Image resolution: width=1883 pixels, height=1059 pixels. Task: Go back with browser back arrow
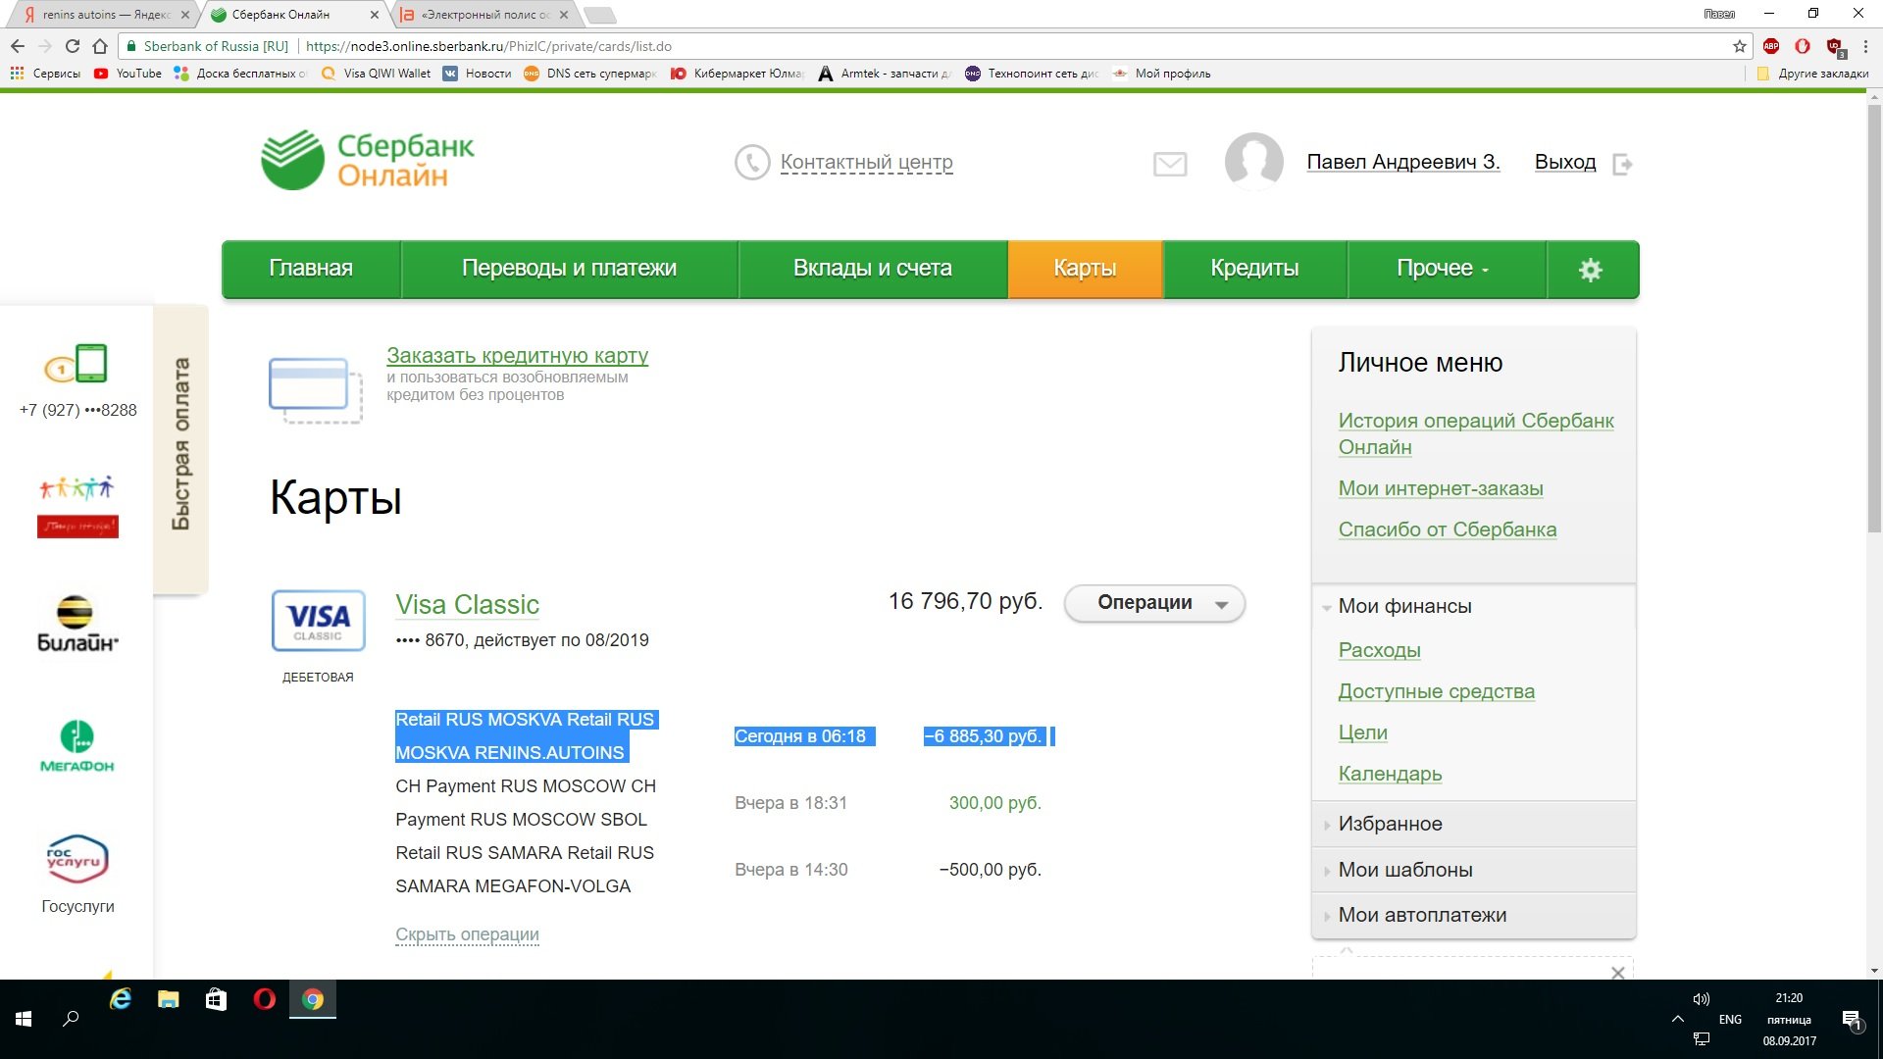18,46
